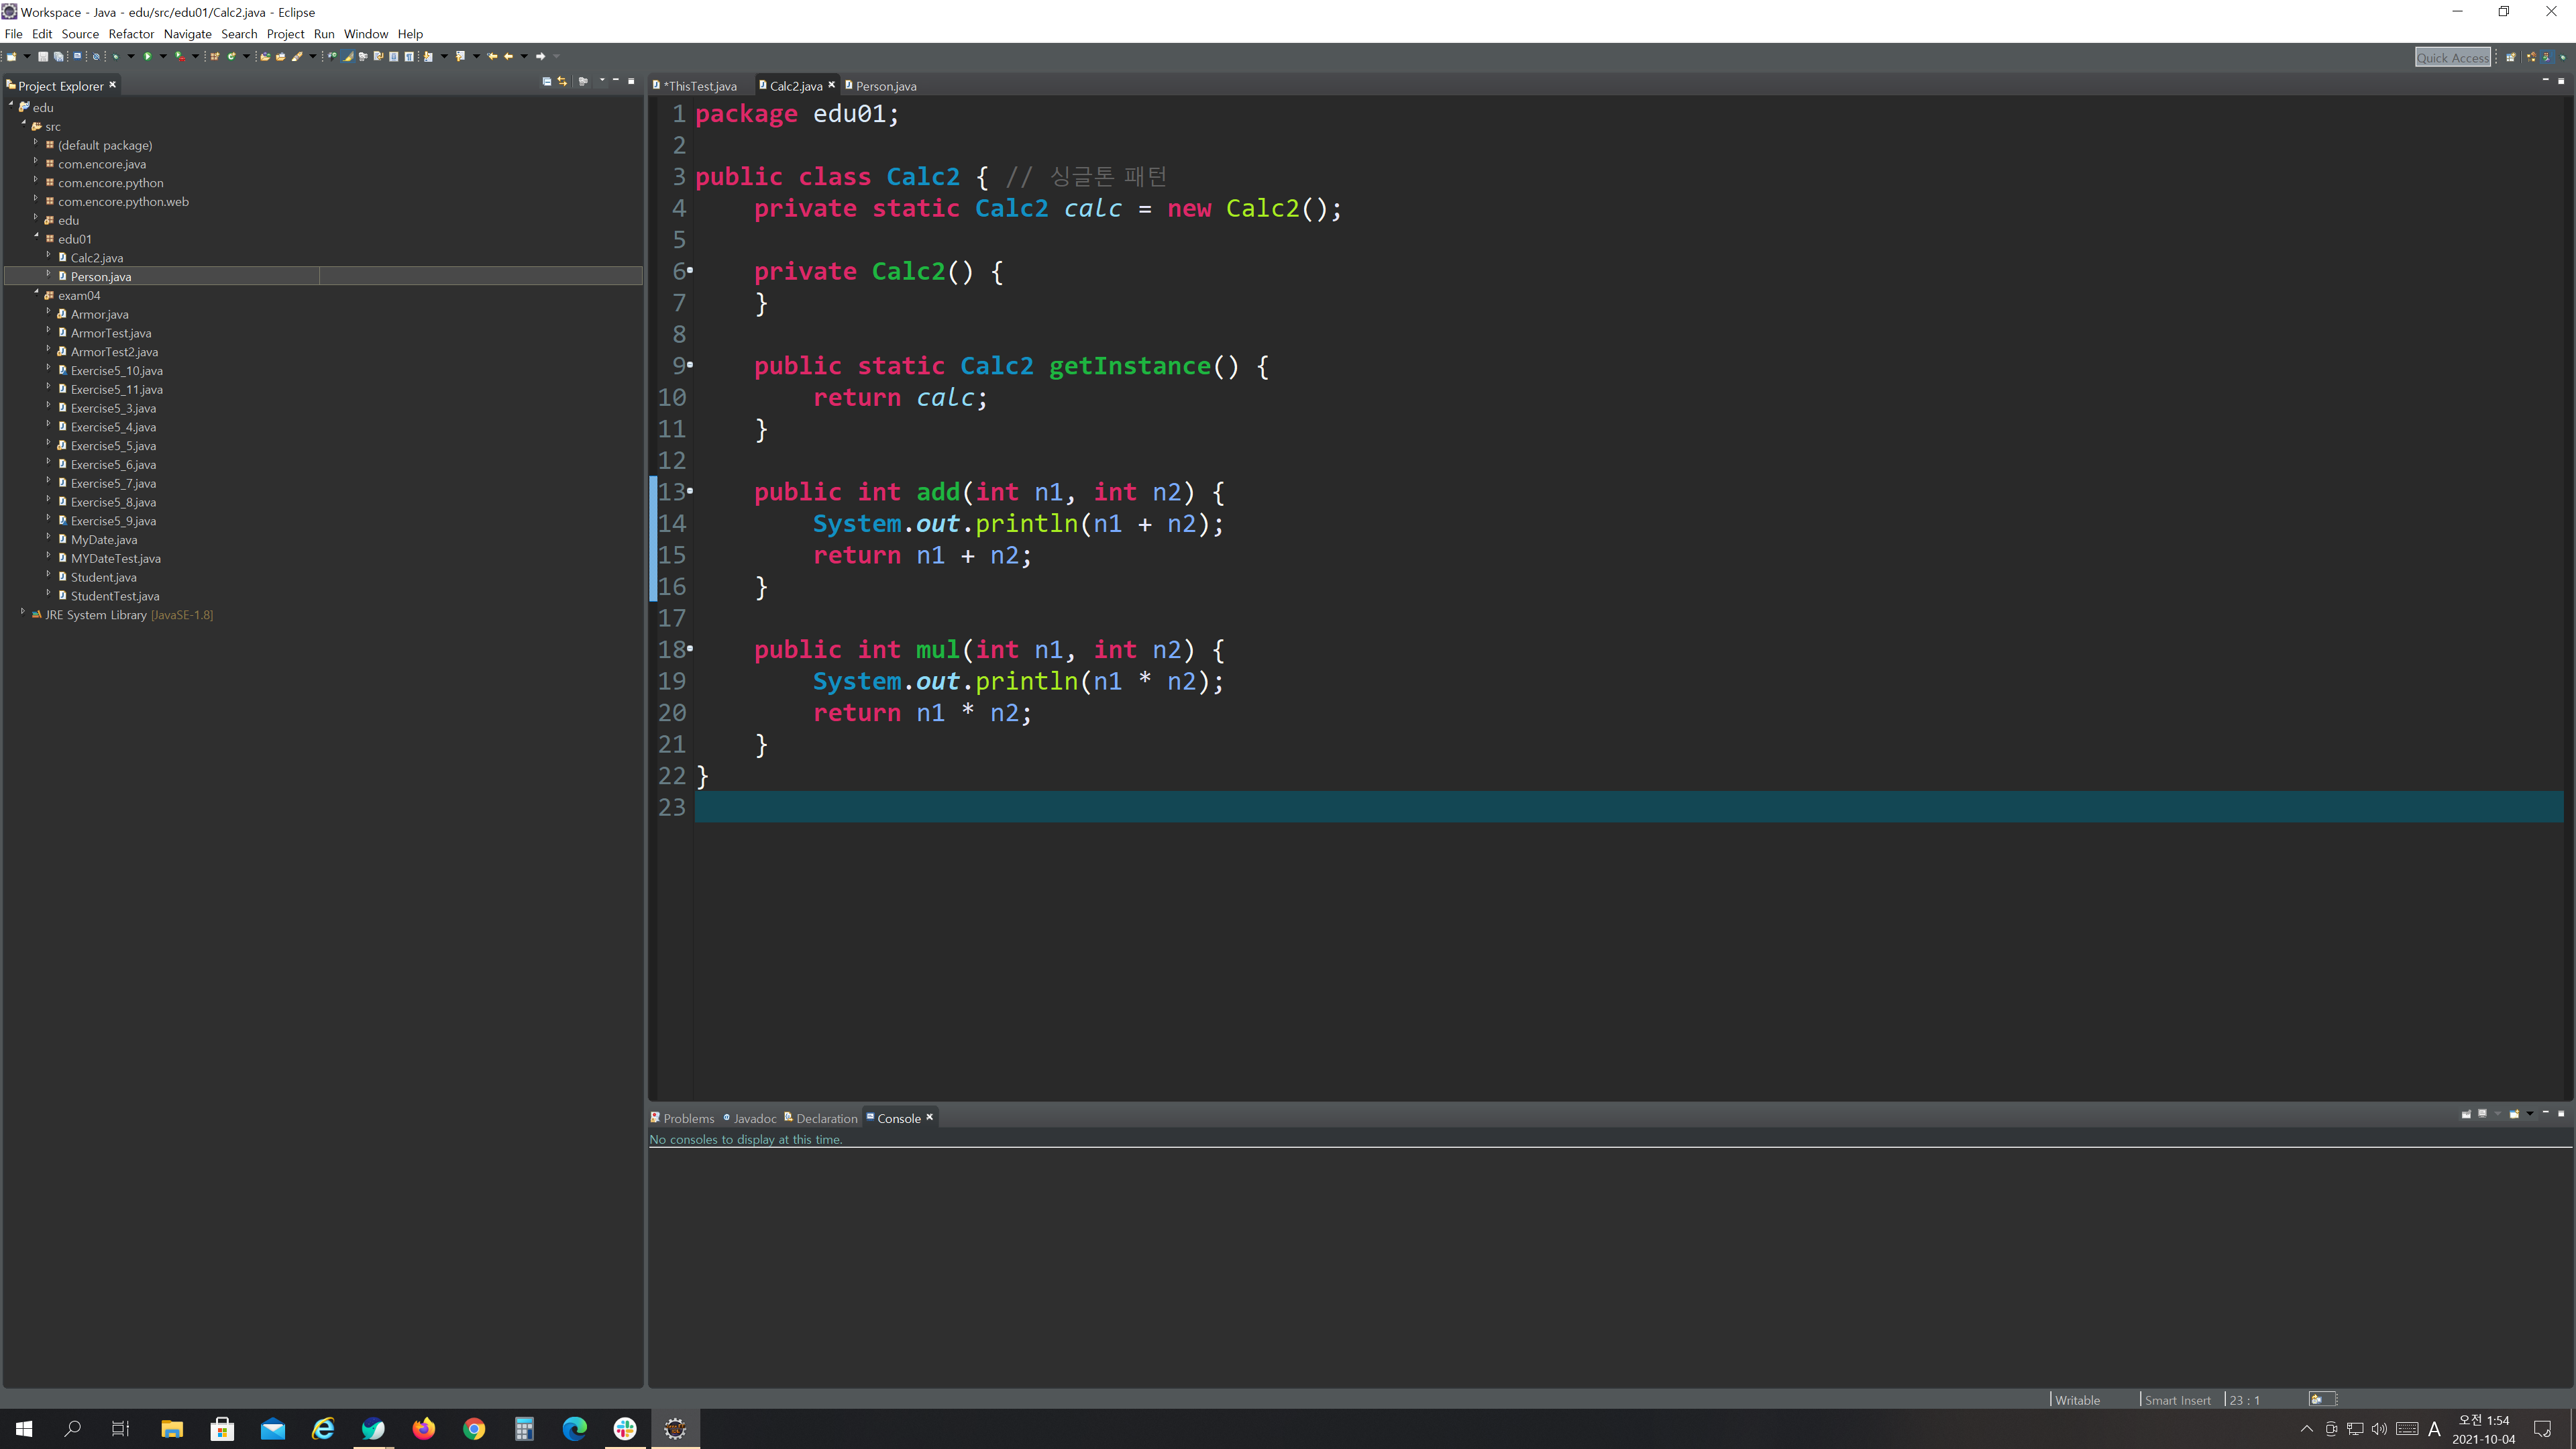Collapse the exam04 package node

[36, 293]
